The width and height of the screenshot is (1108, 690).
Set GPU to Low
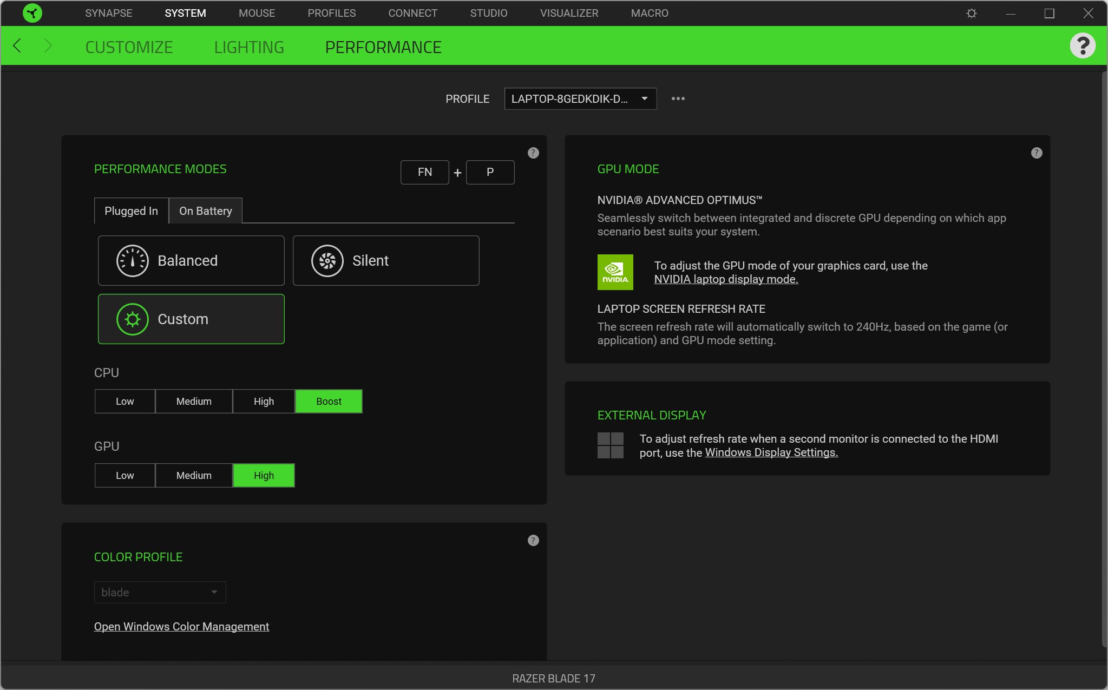(125, 476)
